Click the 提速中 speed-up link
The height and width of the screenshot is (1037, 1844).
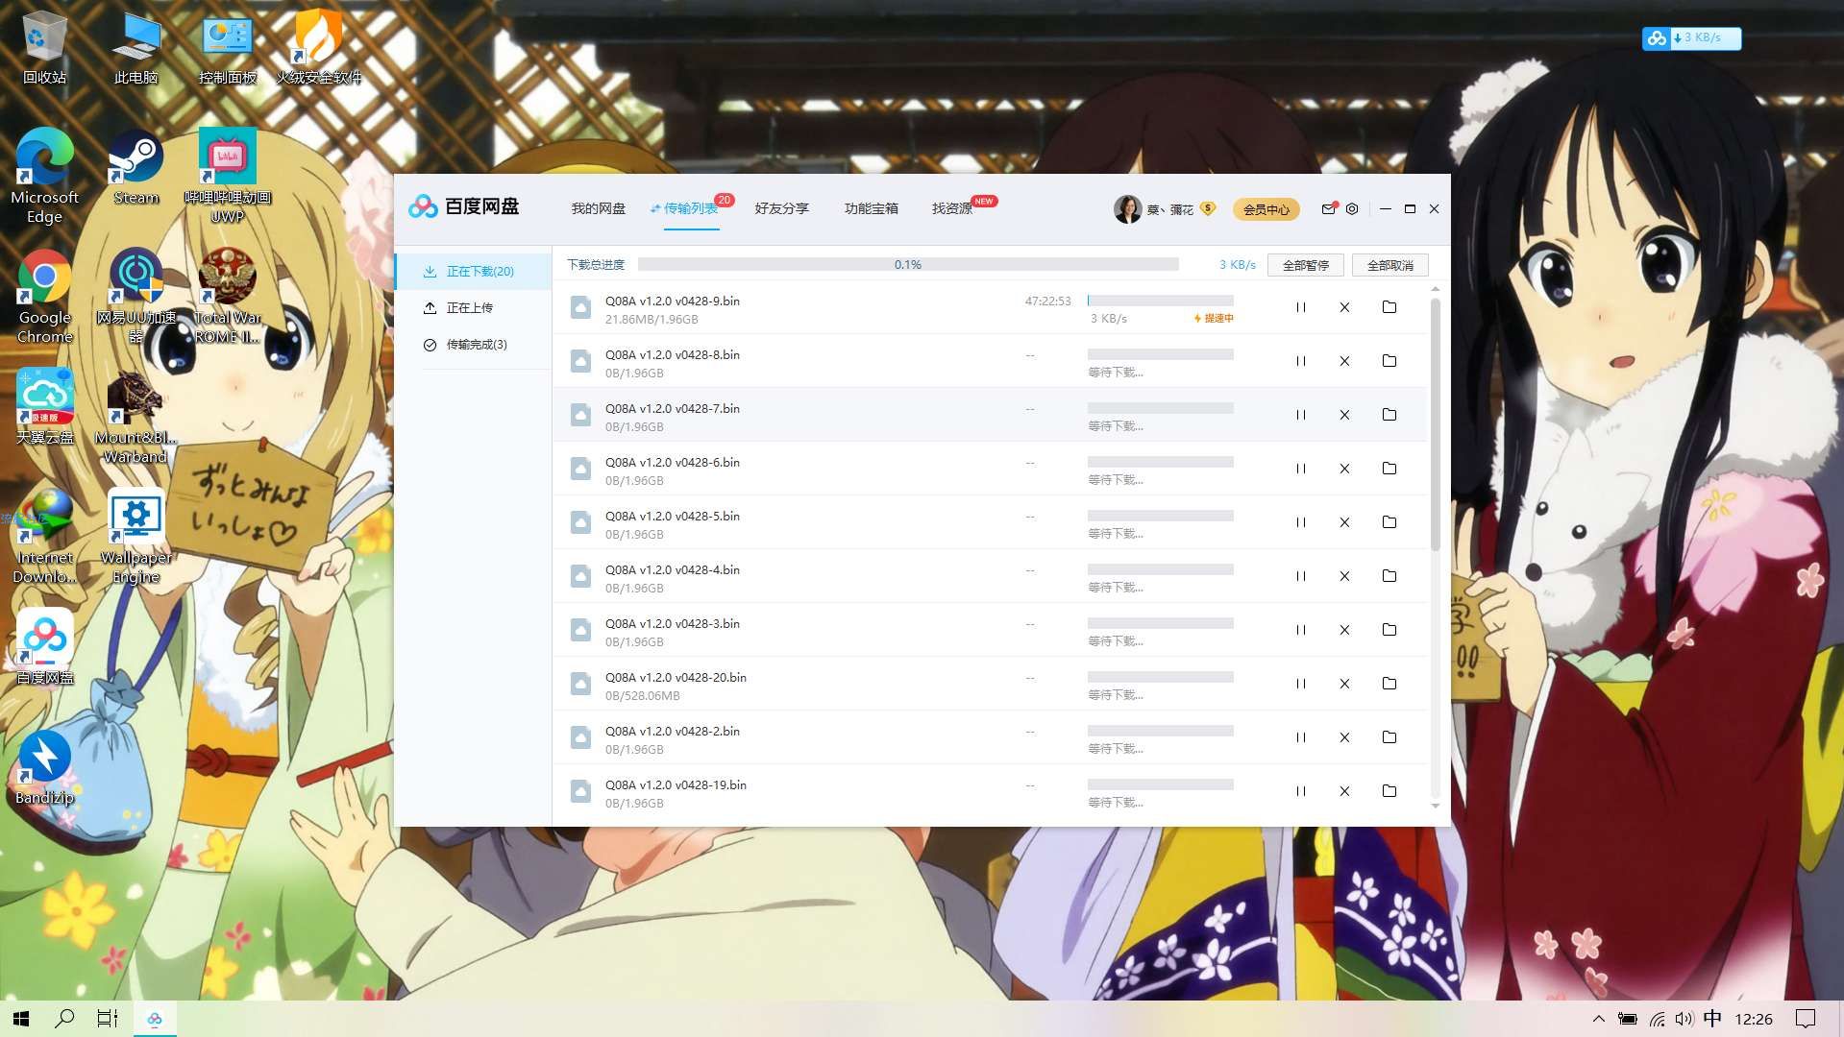click(x=1214, y=318)
